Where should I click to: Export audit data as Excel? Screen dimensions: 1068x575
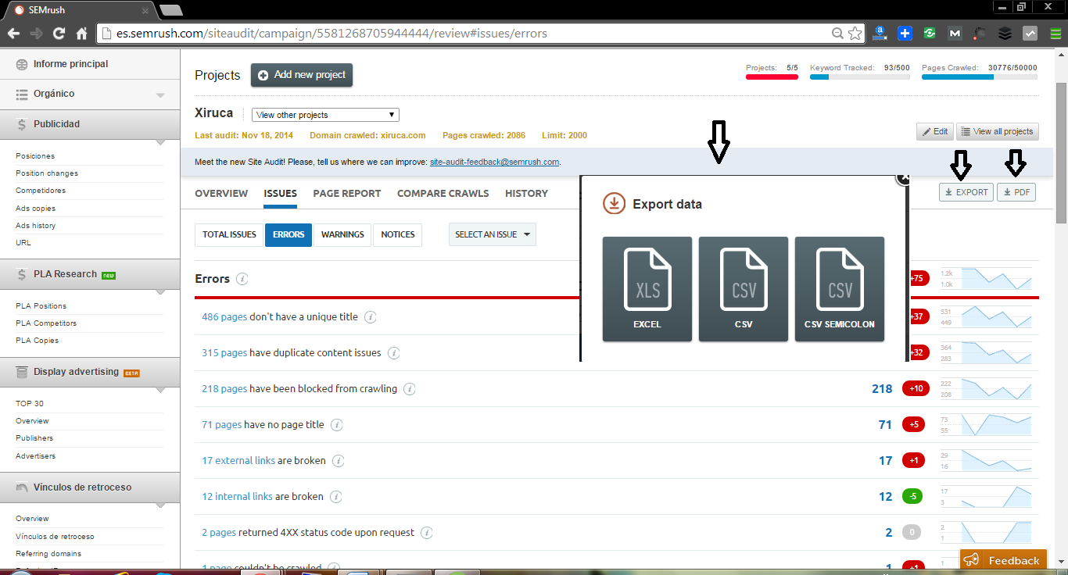click(x=647, y=289)
